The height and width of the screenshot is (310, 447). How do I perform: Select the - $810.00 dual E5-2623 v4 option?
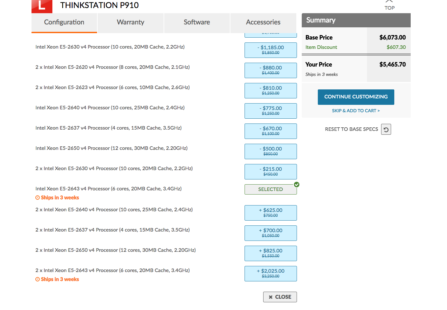(x=271, y=90)
